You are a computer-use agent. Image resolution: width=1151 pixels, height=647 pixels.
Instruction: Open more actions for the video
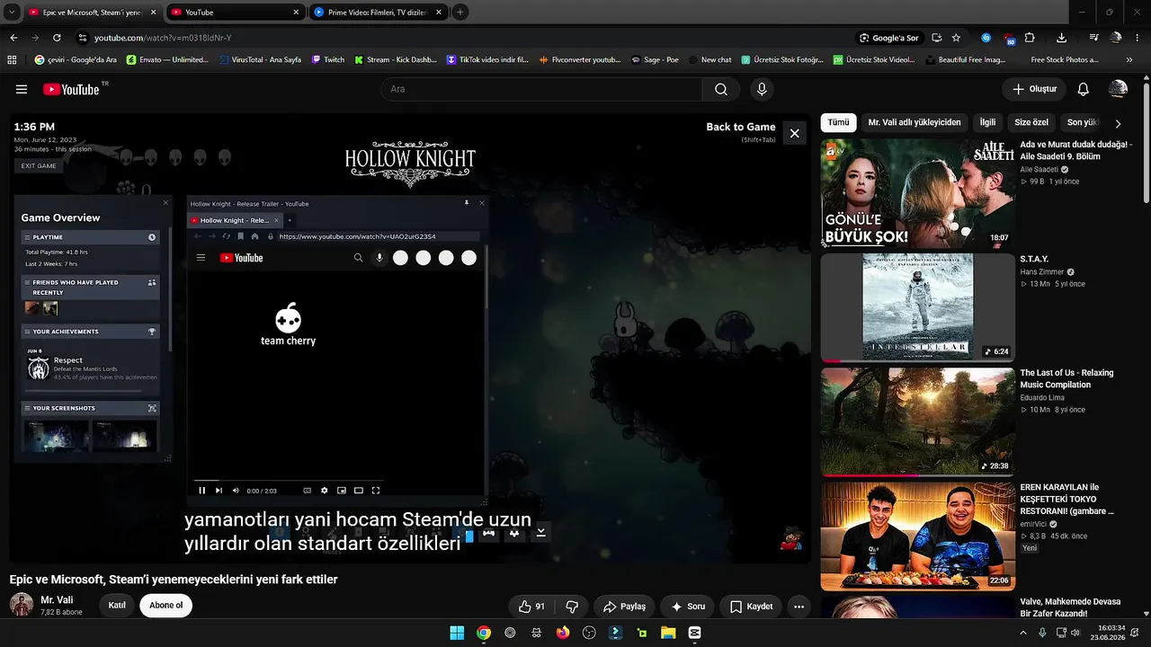[799, 607]
